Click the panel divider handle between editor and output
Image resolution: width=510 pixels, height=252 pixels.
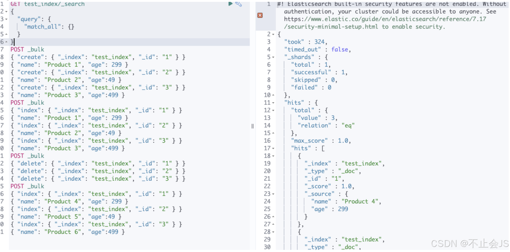pos(253,126)
